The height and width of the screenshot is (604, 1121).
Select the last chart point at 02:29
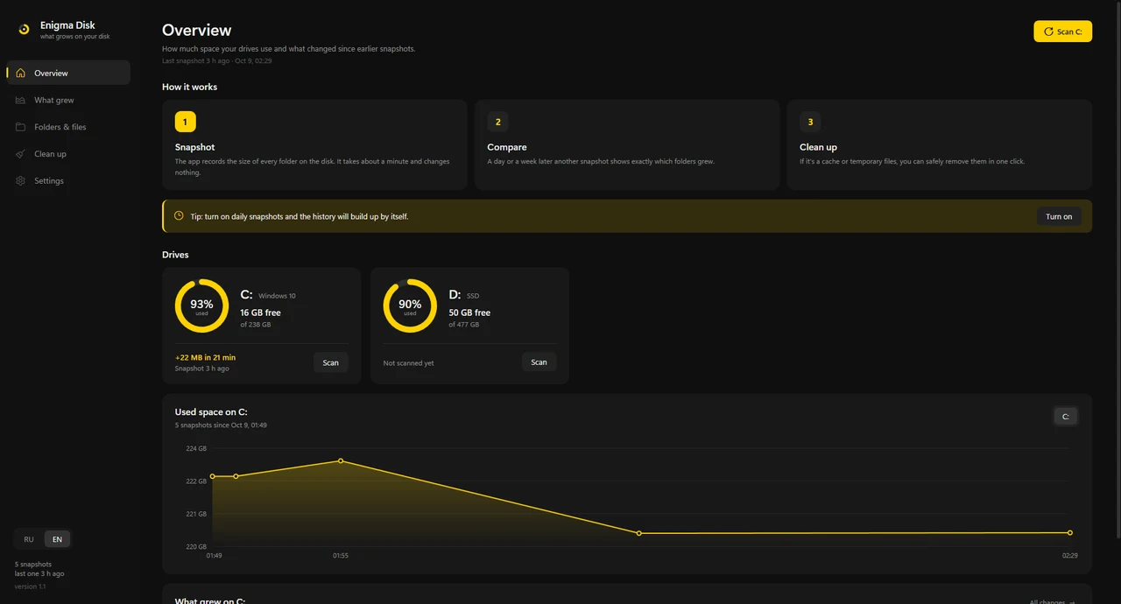[1069, 532]
